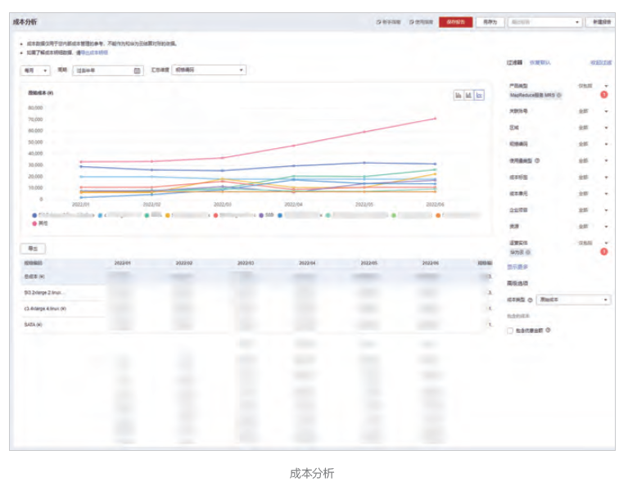Switch to the stacked bar chart icon
Image resolution: width=619 pixels, height=491 pixels.
tap(468, 95)
